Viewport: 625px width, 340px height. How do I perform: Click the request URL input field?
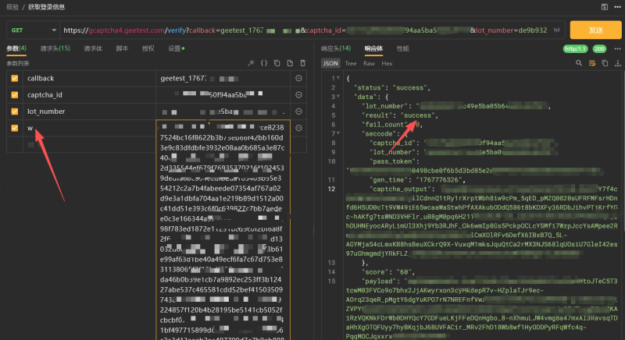click(x=312, y=30)
